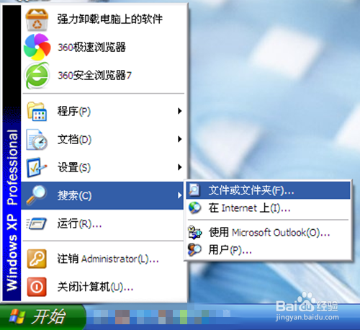The width and height of the screenshot is (360, 330).
Task: Click the 程序 folder icon
Action: 37,112
